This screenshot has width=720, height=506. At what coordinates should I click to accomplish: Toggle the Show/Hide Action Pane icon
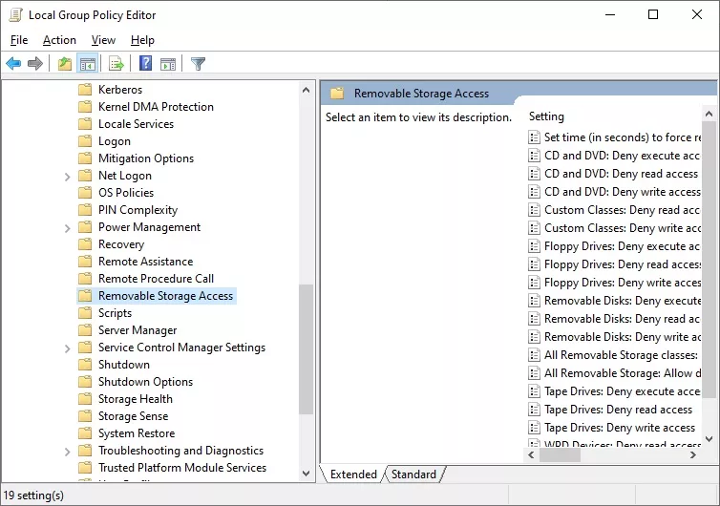point(168,64)
